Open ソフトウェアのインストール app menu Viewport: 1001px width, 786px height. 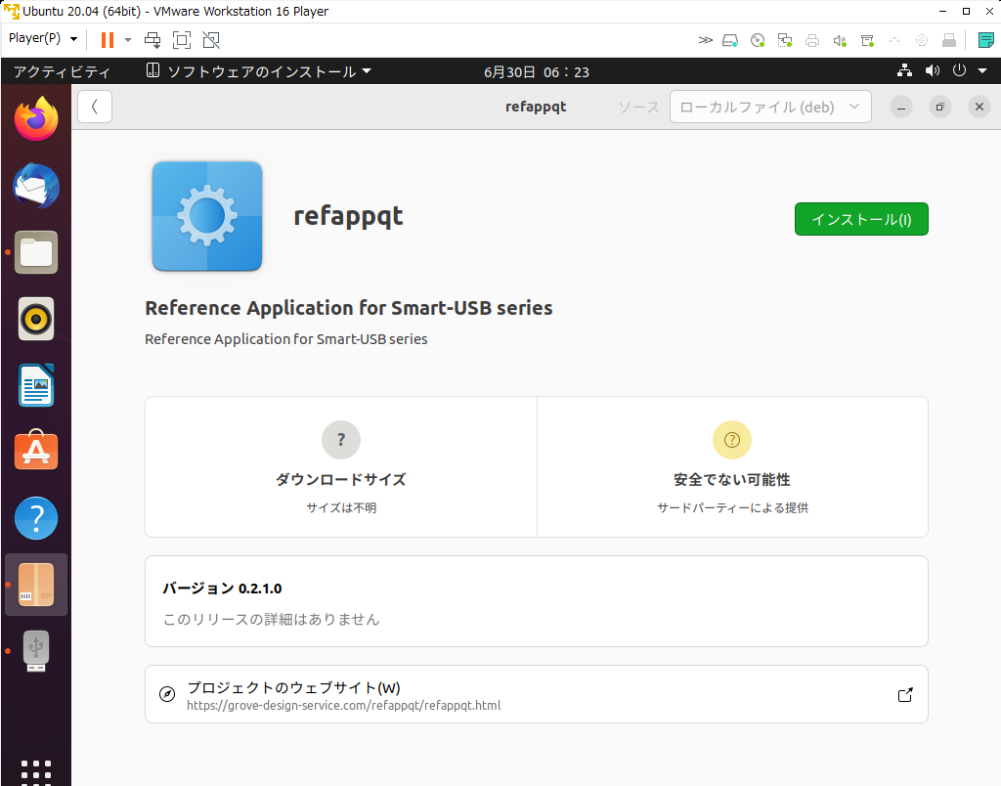pos(258,71)
